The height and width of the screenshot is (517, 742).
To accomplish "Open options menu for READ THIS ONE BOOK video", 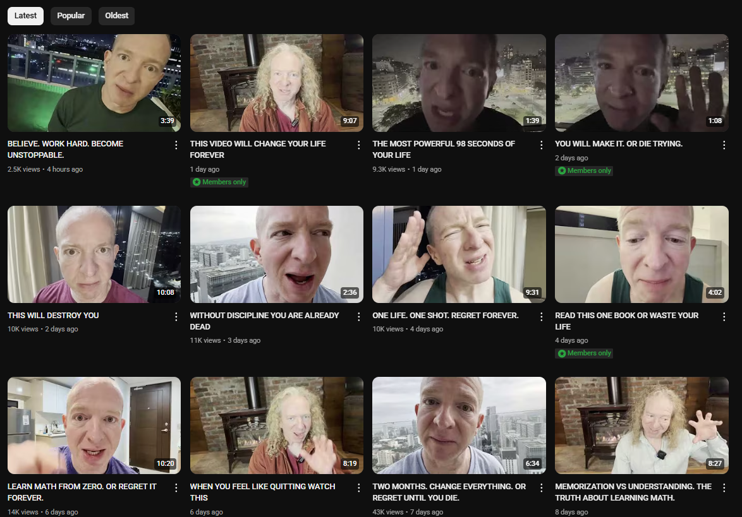I will pos(724,317).
